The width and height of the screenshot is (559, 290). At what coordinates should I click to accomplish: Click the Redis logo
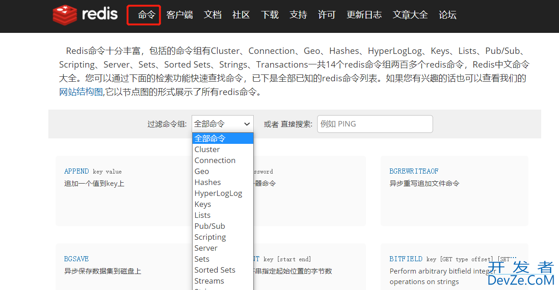85,15
